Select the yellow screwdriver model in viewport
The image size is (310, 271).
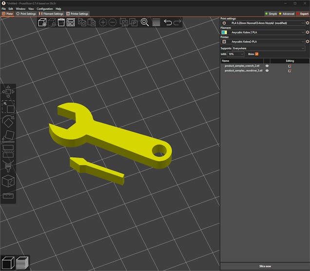click(99, 170)
